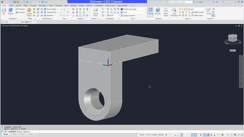Open the World UCS dropdown
Viewport: 244px width, 137px height.
tap(113, 16)
